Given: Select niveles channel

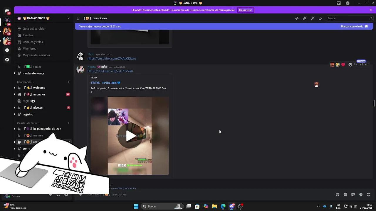Looking at the screenshot, I should coord(43,108).
